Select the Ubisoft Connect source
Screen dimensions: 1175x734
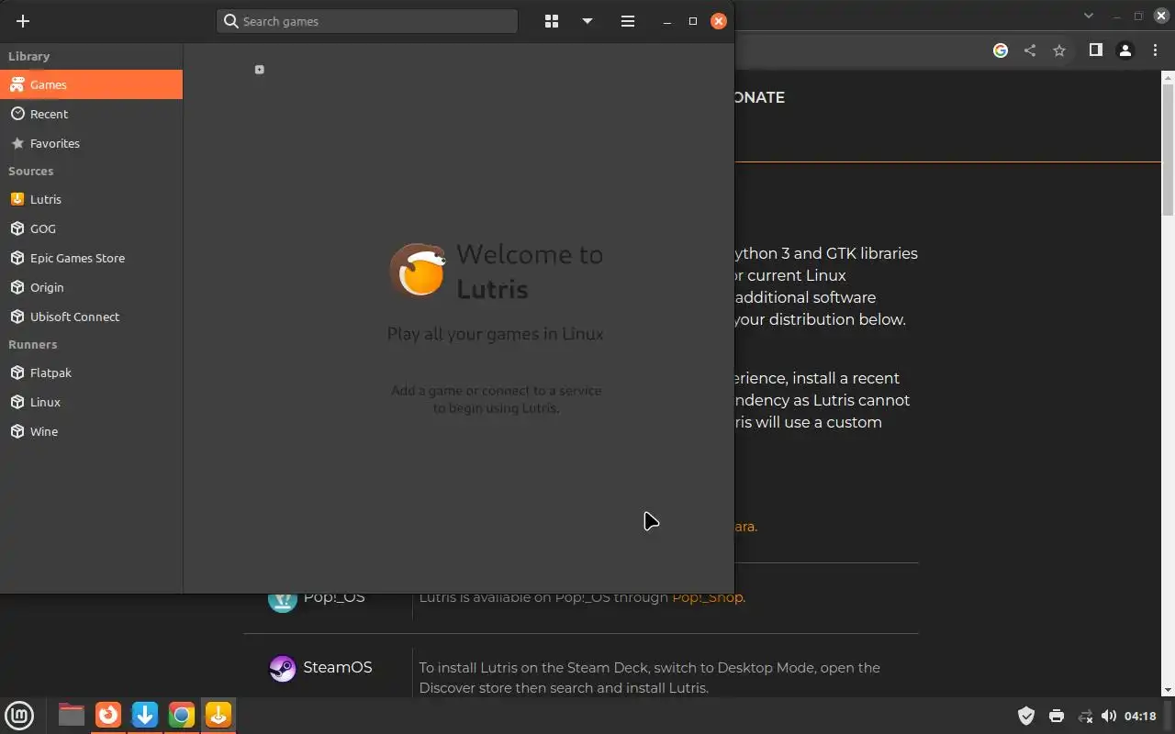(x=91, y=317)
